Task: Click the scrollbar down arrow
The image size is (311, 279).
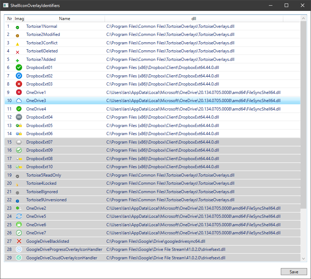Action: tap(304, 259)
